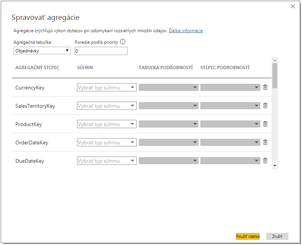Image resolution: width=302 pixels, height=245 pixels.
Task: Select the SalesTerritoryKey column name
Action: [x=35, y=106]
